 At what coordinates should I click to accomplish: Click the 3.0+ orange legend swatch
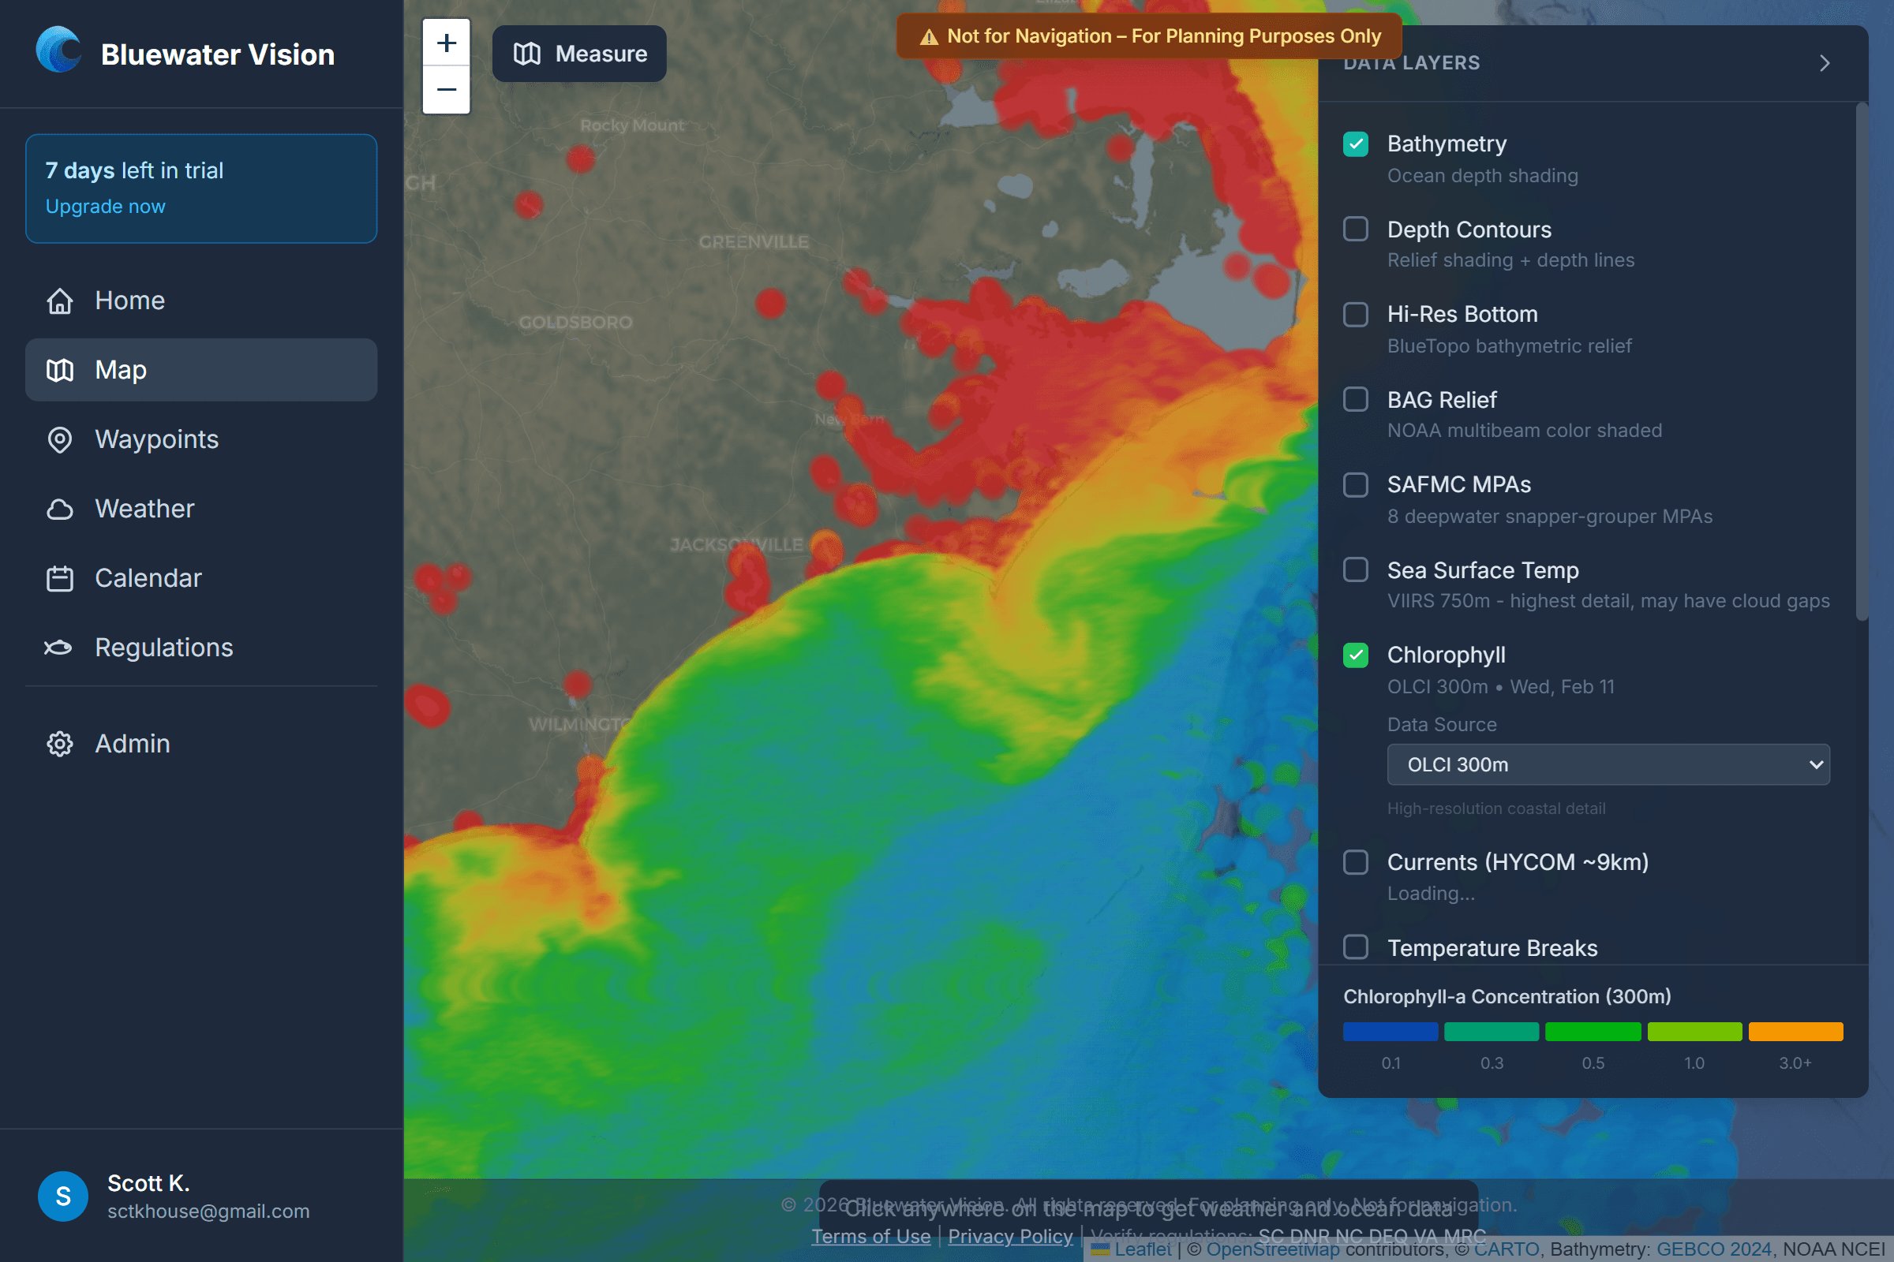coord(1796,1031)
